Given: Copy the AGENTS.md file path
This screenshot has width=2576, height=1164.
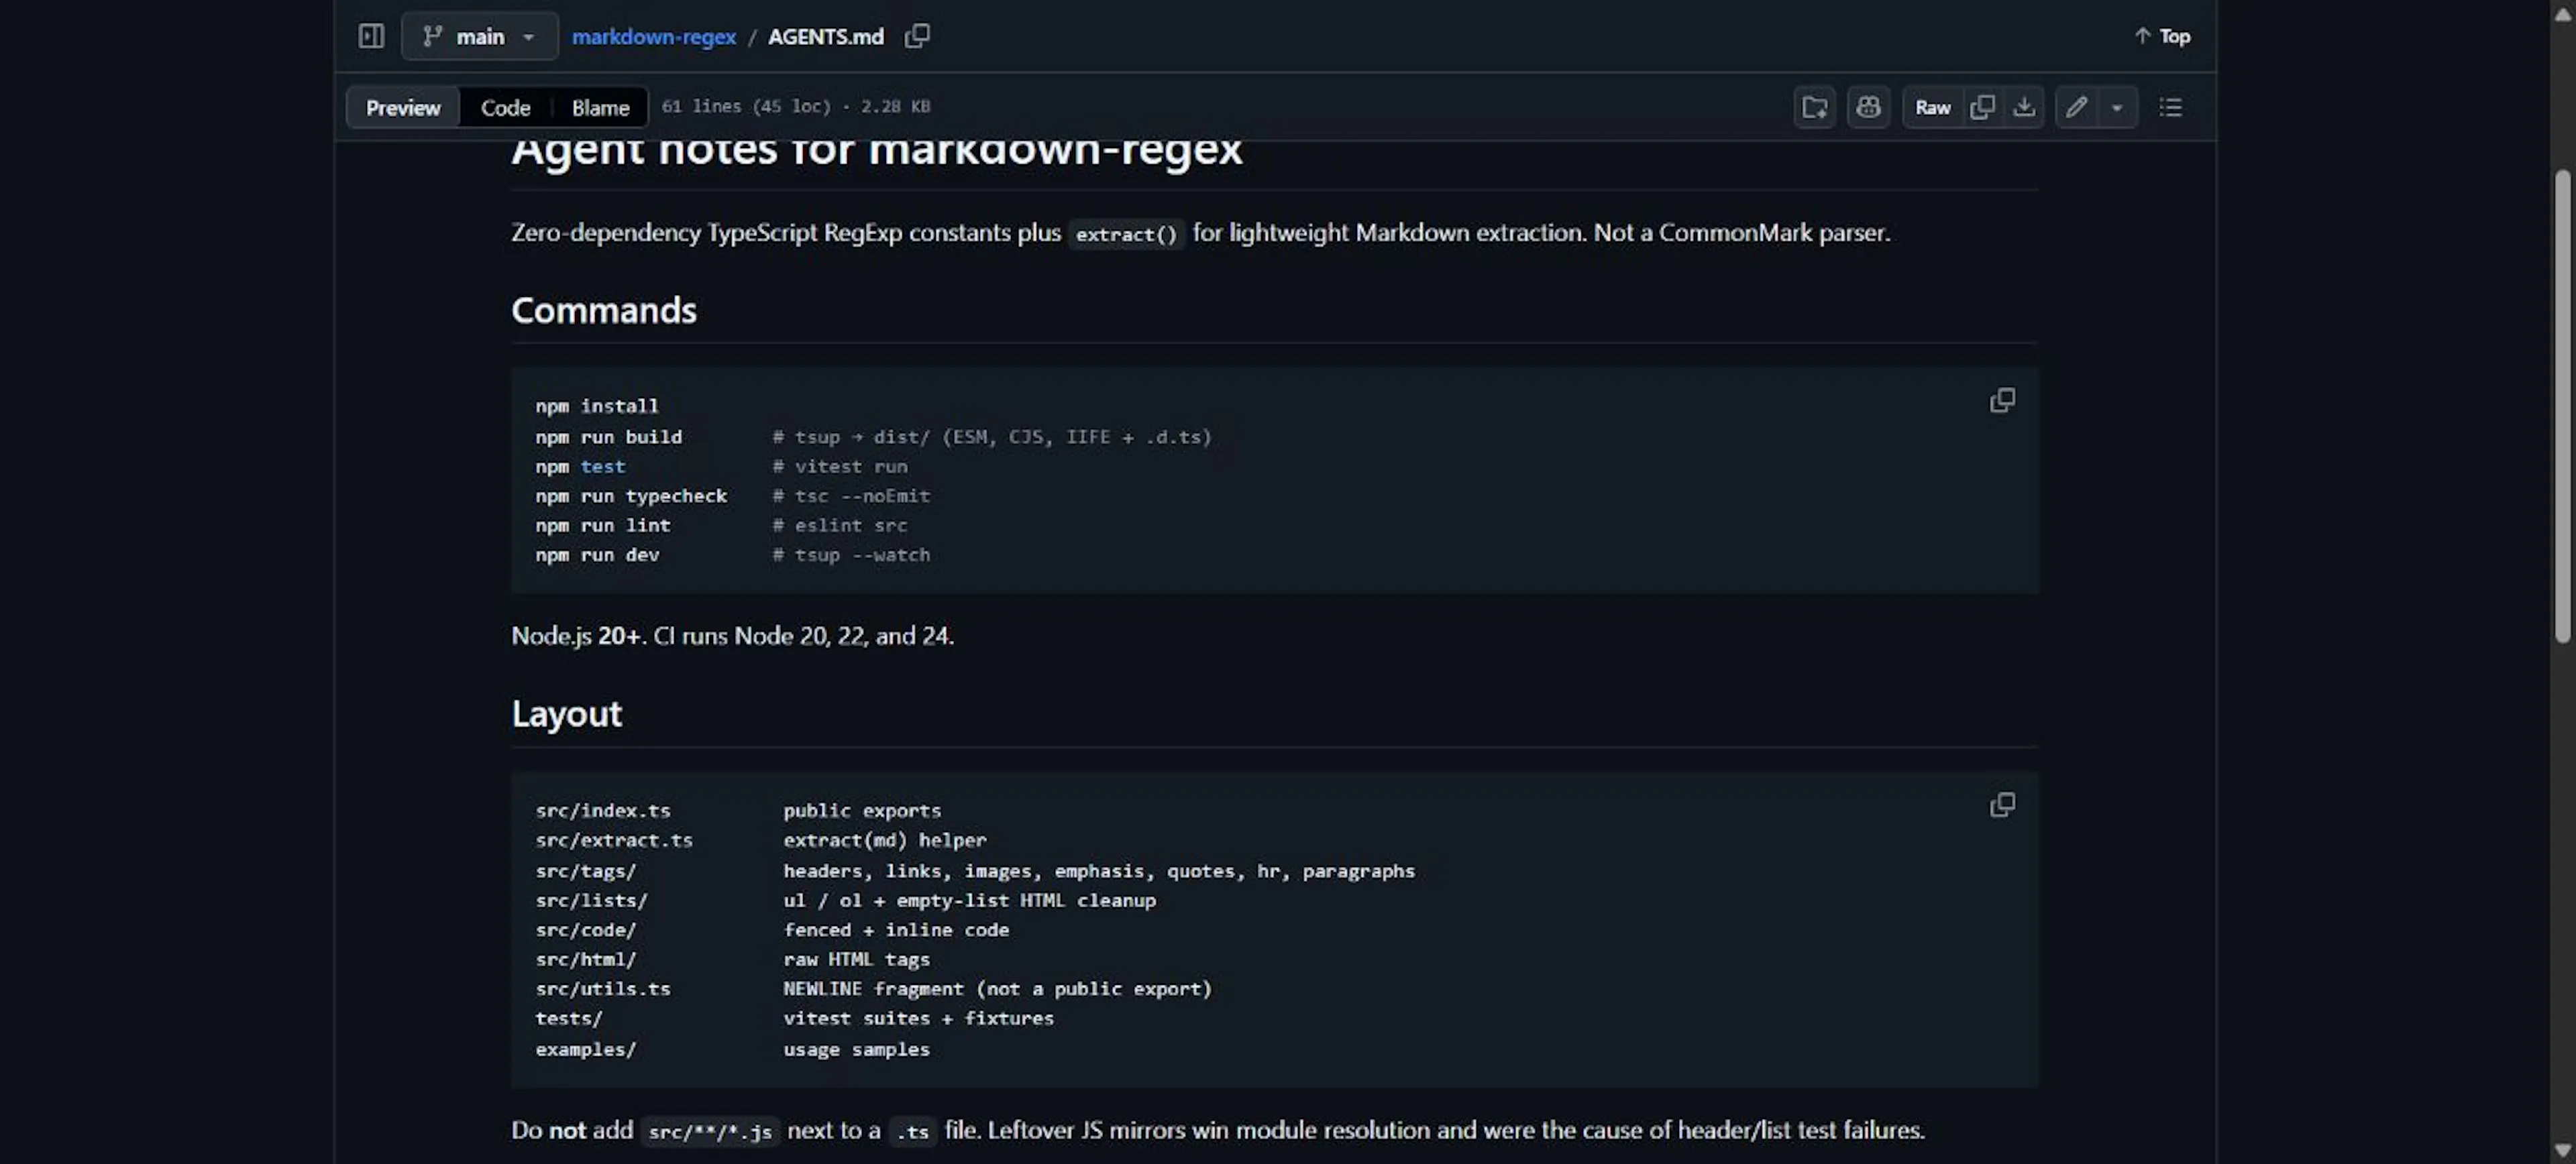Looking at the screenshot, I should pyautogui.click(x=917, y=36).
